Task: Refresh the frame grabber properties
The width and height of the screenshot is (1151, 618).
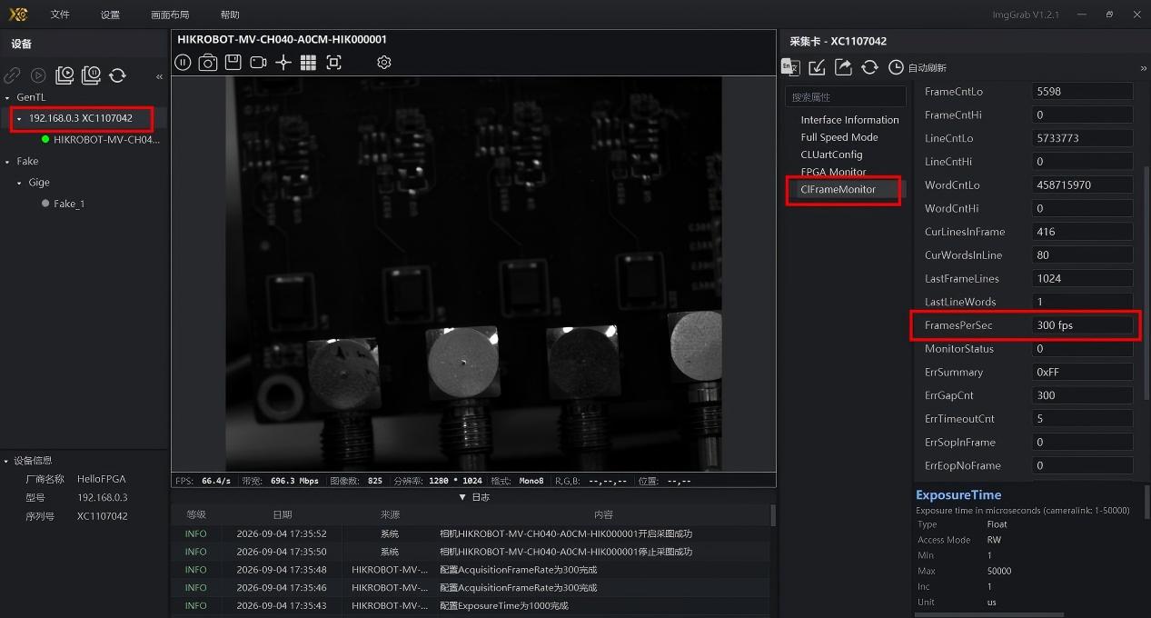Action: 869,67
